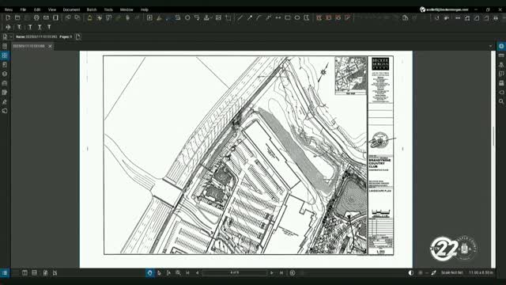The width and height of the screenshot is (506, 285).
Task: Go to the first page
Action: [x=187, y=272]
